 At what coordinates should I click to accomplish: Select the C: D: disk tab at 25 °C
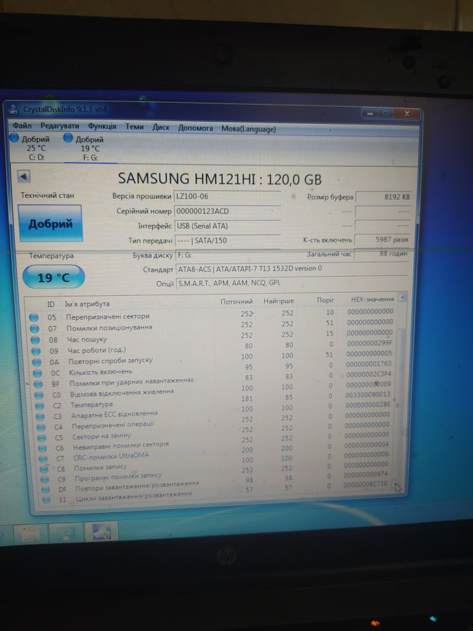pos(33,148)
